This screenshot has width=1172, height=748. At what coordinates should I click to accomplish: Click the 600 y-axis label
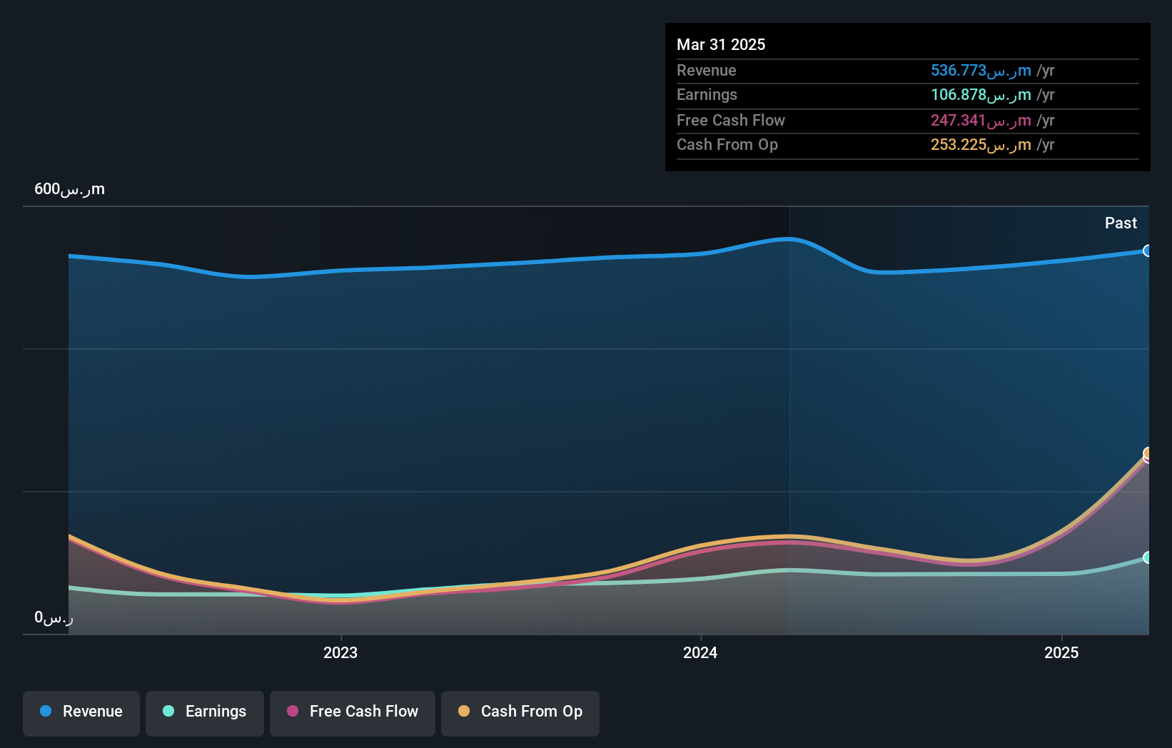[x=69, y=189]
